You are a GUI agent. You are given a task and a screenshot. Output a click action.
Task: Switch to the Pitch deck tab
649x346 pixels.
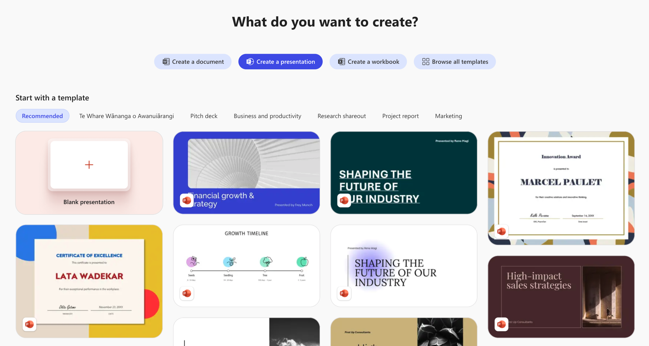tap(204, 116)
